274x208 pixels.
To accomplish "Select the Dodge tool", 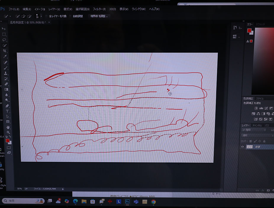I will click(7, 100).
